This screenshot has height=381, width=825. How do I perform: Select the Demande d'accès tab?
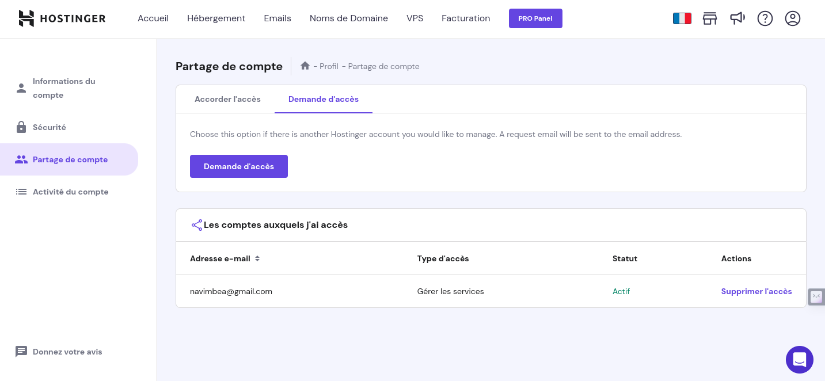click(x=323, y=99)
